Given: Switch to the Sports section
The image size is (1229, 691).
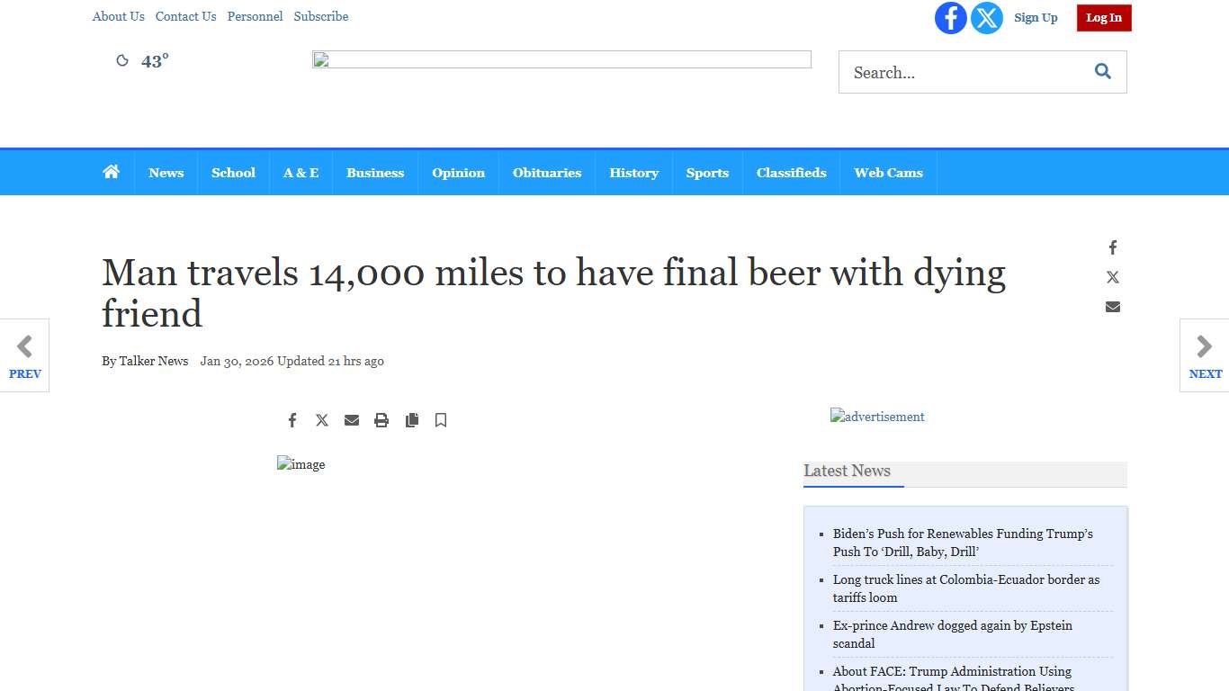Looking at the screenshot, I should [707, 173].
